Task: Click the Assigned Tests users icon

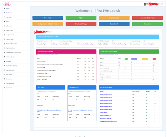Action: tap(4, 35)
